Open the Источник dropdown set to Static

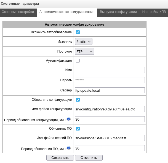coord(83,42)
